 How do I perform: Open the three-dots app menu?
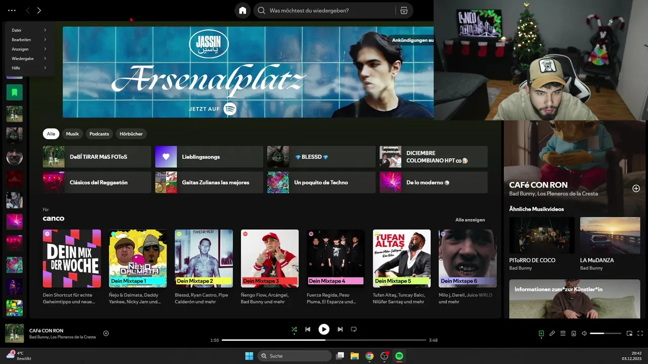12,10
